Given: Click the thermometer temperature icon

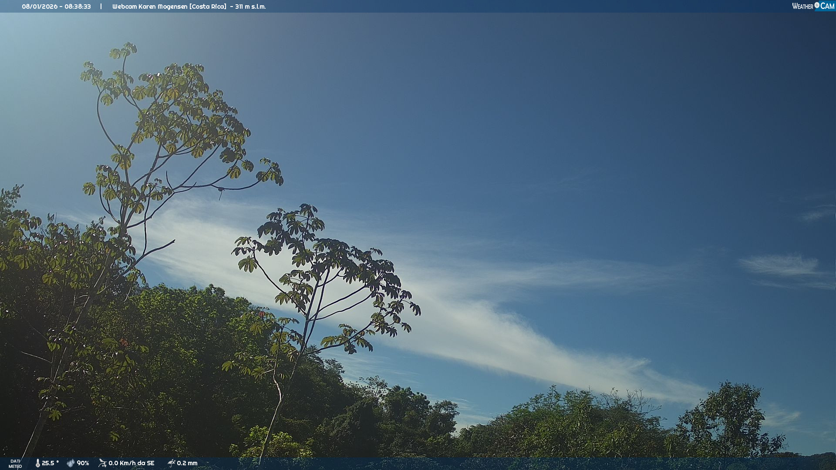Looking at the screenshot, I should (x=37, y=463).
